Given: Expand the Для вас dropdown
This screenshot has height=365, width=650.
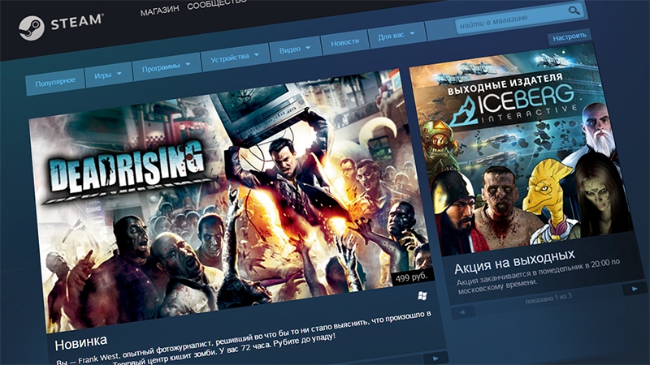Looking at the screenshot, I should (x=396, y=36).
